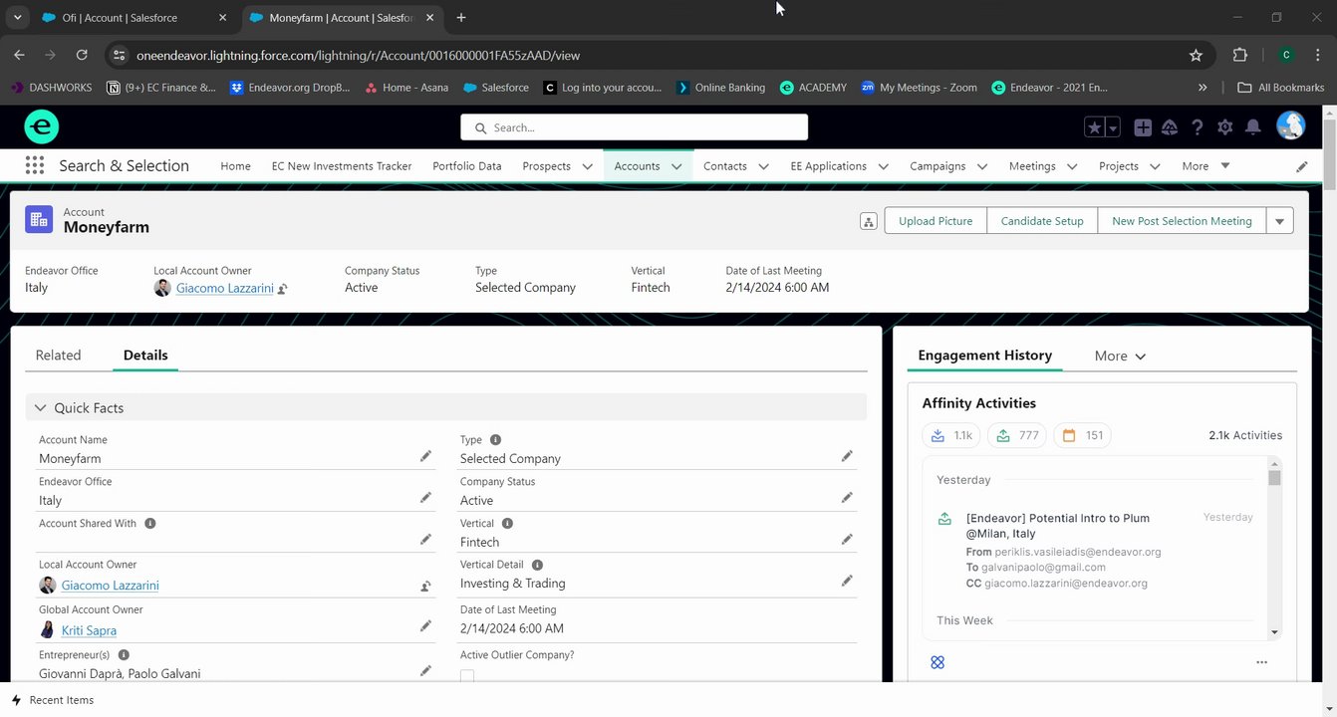Show info tooltip for Type field

coord(496,439)
